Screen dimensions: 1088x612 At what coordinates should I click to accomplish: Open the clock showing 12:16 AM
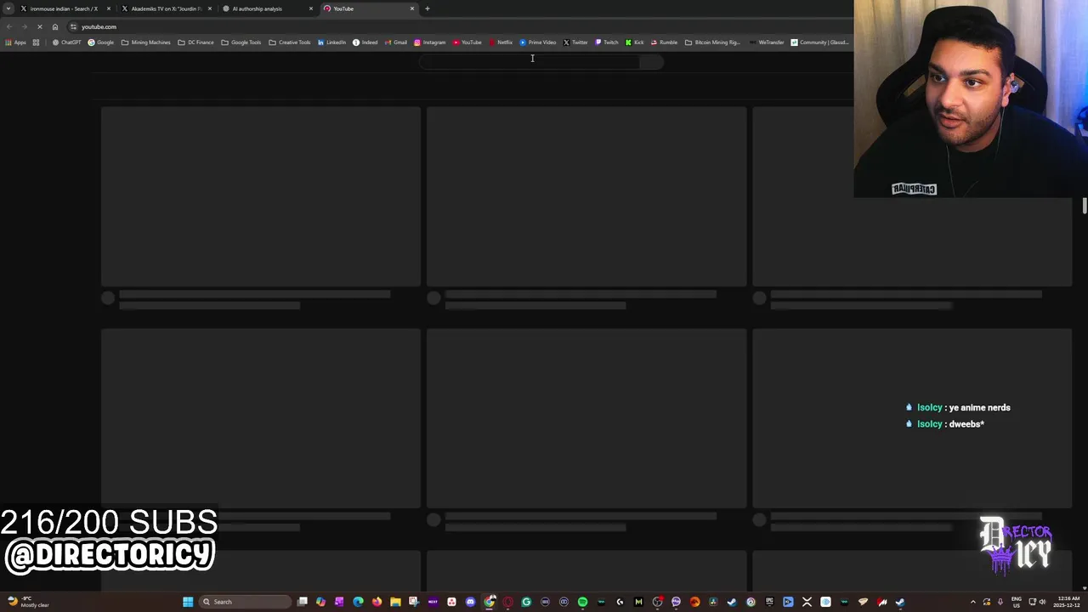pyautogui.click(x=1066, y=602)
